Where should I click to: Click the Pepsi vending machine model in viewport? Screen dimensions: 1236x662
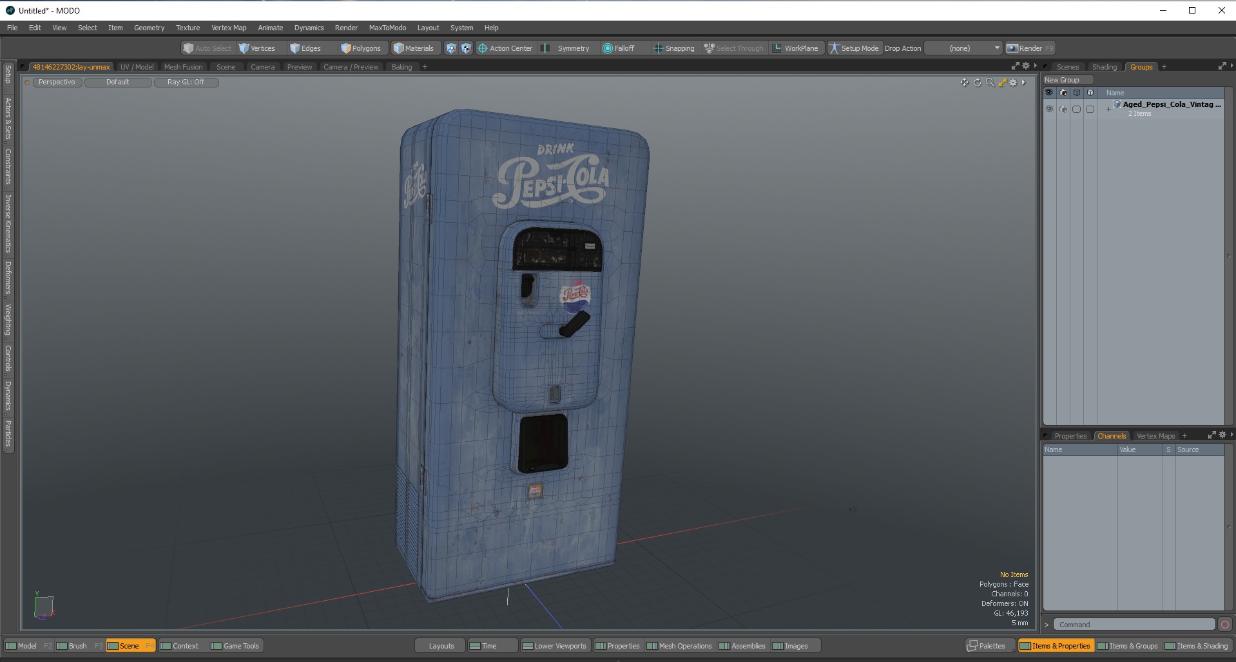click(x=522, y=354)
